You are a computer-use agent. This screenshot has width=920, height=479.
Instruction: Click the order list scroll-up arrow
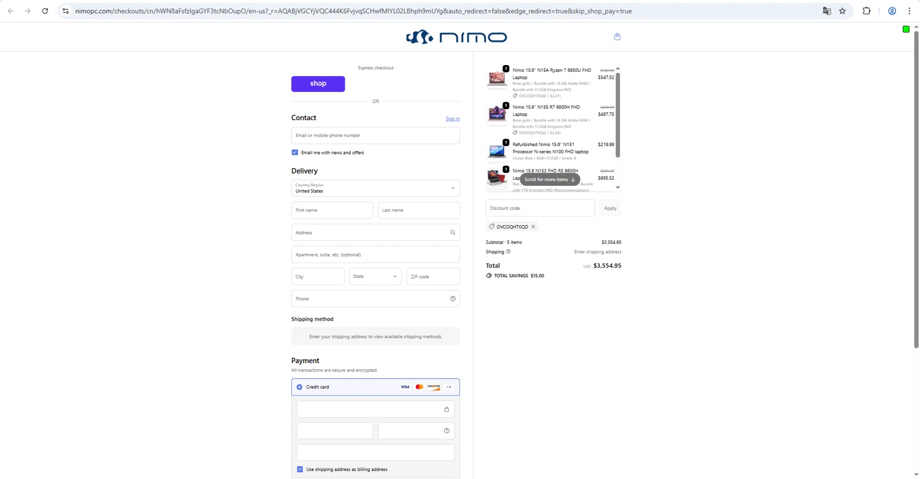[x=618, y=69]
